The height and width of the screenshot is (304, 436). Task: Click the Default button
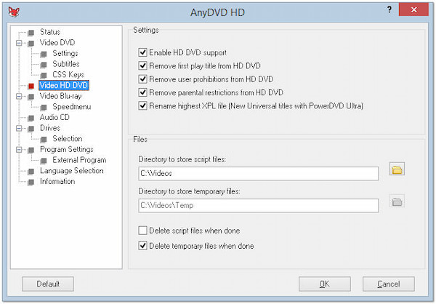click(x=48, y=284)
